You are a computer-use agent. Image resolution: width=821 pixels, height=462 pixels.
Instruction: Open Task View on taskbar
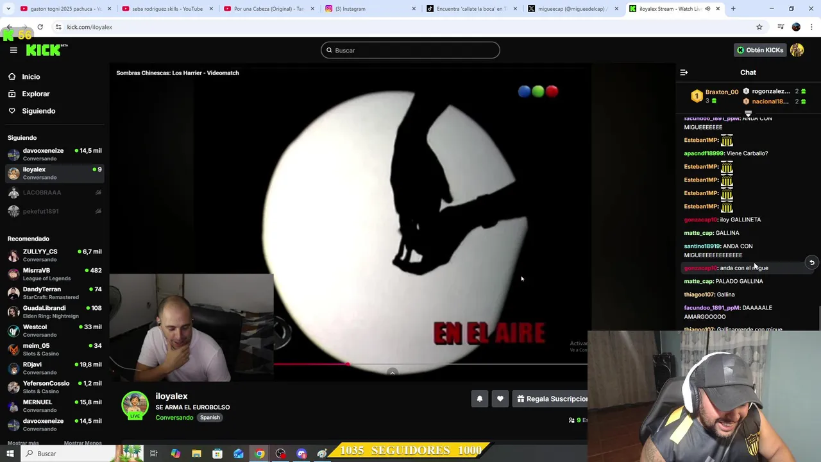154,454
